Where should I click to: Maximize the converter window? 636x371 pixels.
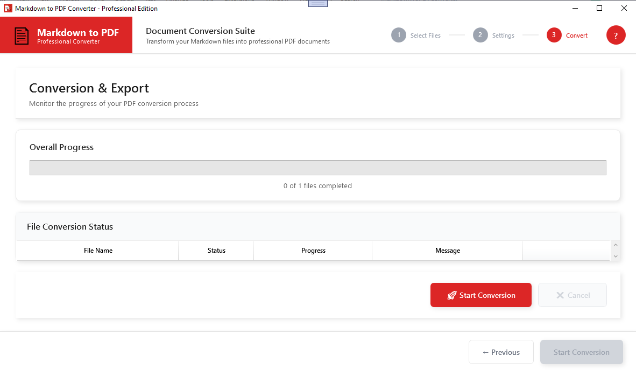coord(599,8)
